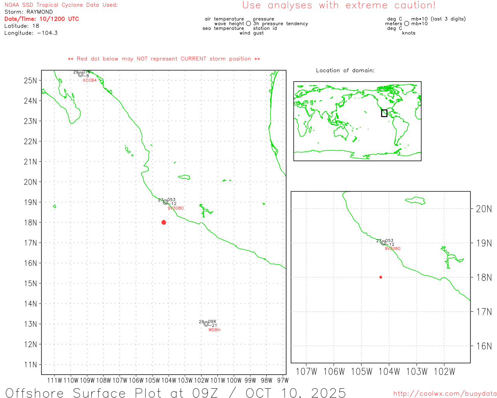Image resolution: width=497 pixels, height=398 pixels.
Task: Click the red "WDBH" station id label
Action: coord(214,330)
